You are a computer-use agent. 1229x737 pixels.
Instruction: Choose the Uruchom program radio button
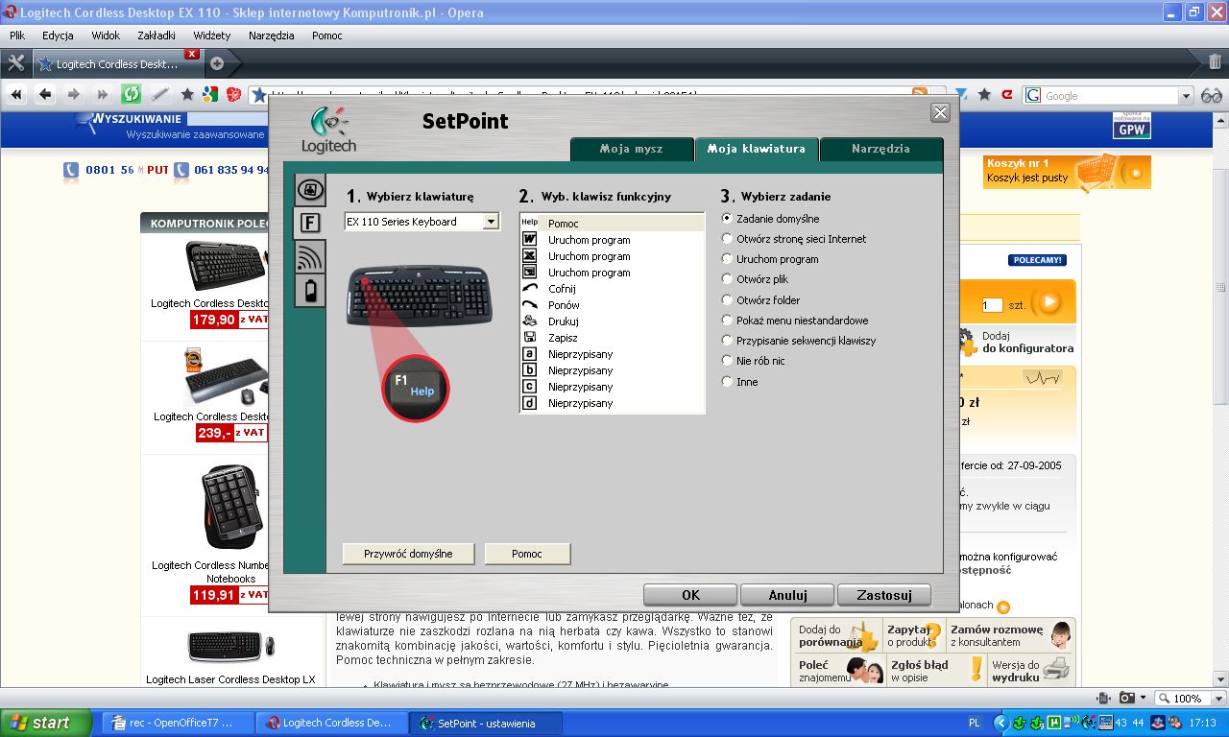pos(727,259)
